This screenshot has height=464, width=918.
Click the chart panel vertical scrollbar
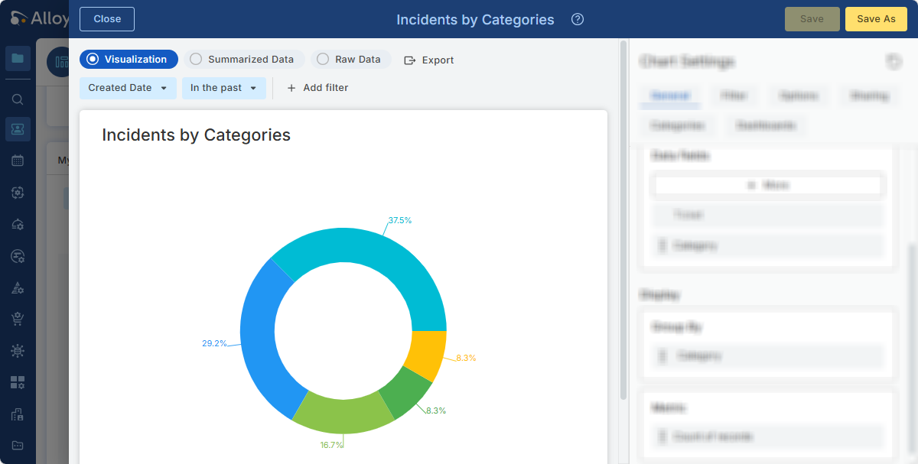[x=623, y=229]
